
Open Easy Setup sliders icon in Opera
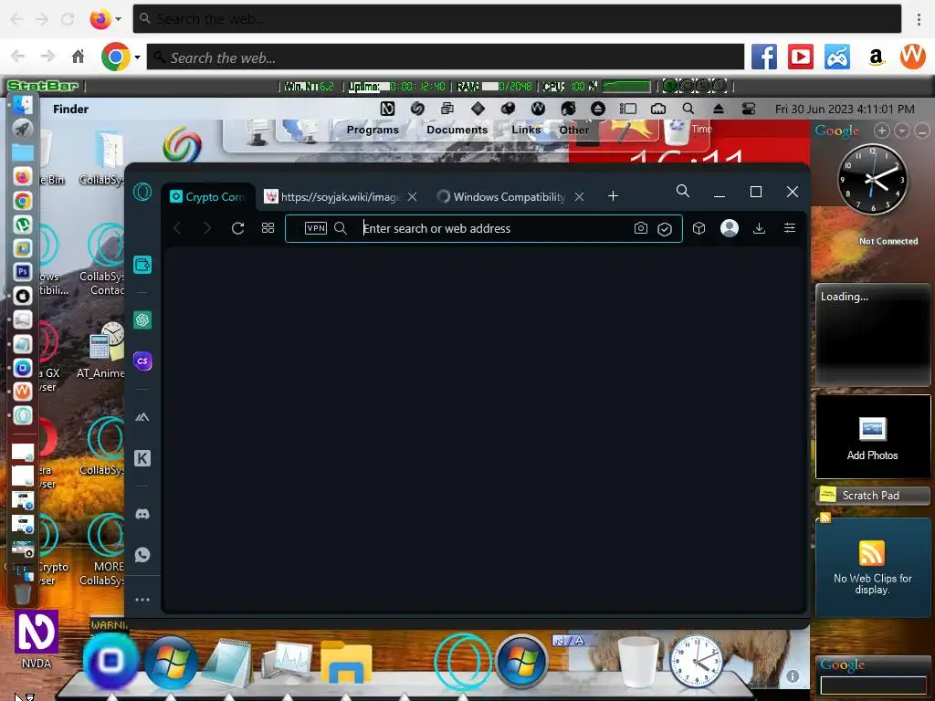coord(790,227)
